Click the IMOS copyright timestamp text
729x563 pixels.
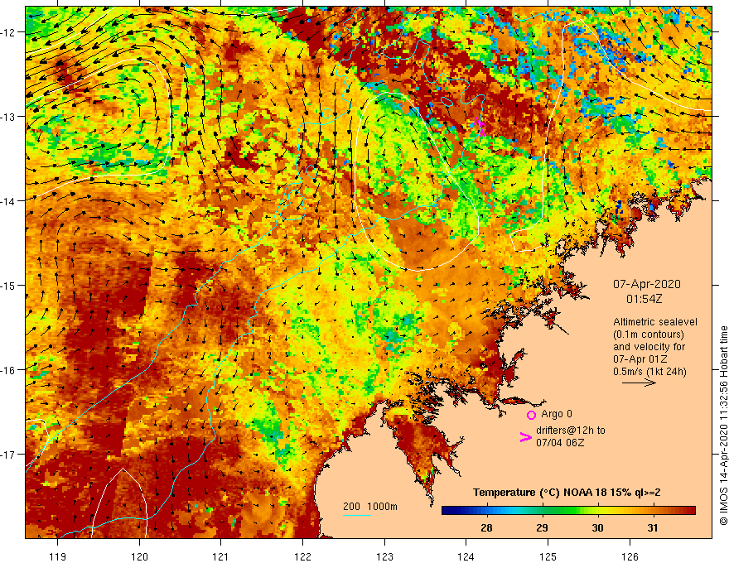[x=723, y=426]
